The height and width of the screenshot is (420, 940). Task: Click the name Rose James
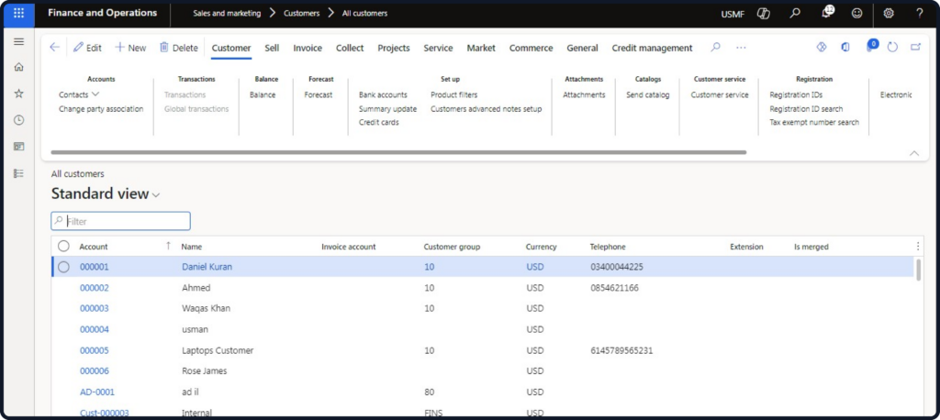tap(205, 370)
